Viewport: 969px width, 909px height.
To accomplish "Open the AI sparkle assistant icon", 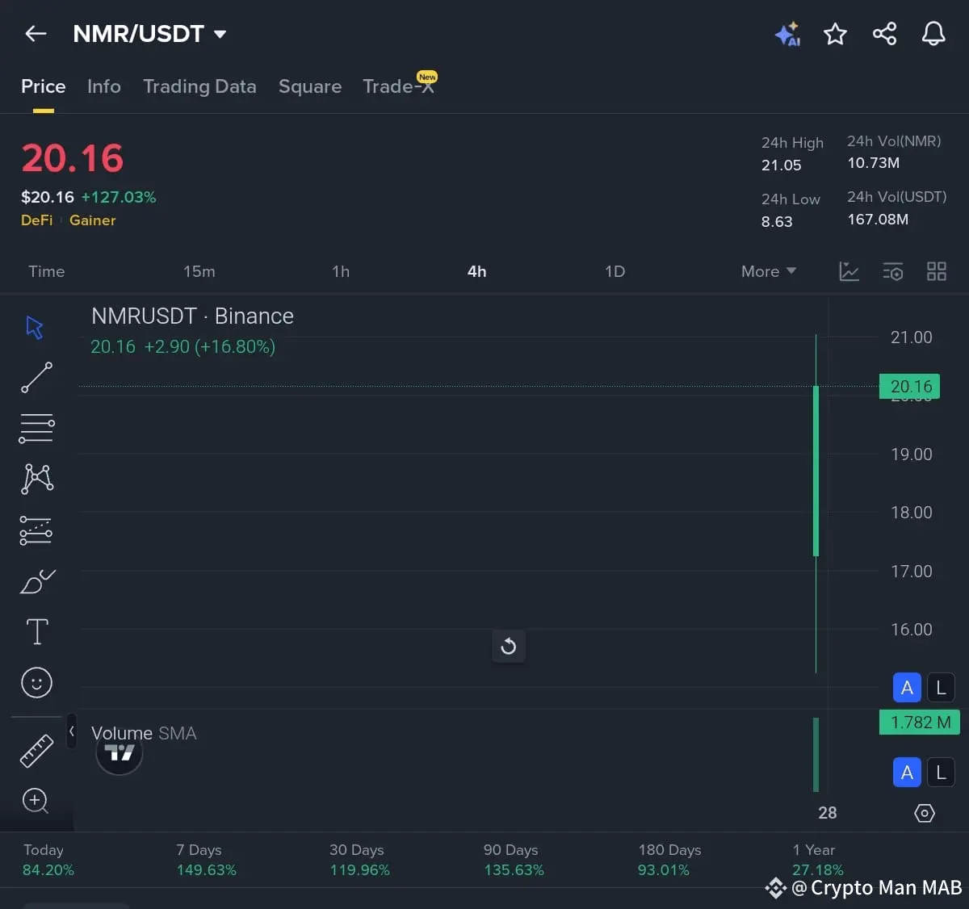I will point(787,33).
